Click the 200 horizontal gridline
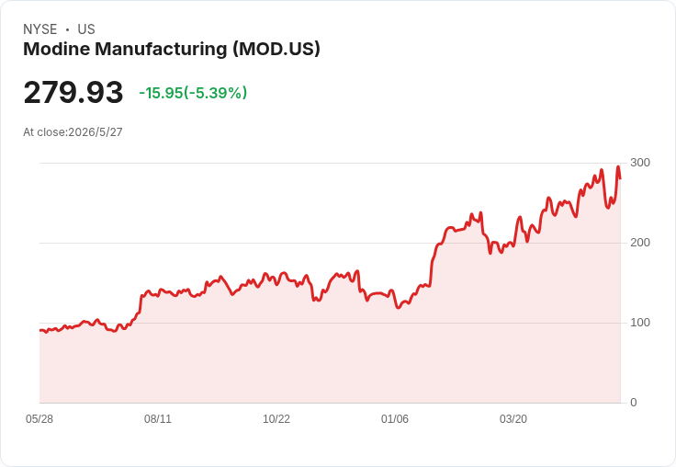Screen dimensions: 676x467 tap(331, 243)
